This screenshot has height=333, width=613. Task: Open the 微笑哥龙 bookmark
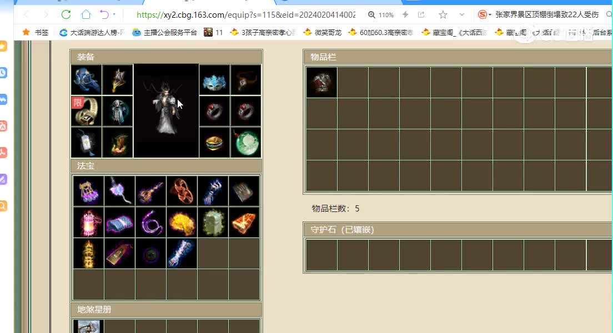323,32
